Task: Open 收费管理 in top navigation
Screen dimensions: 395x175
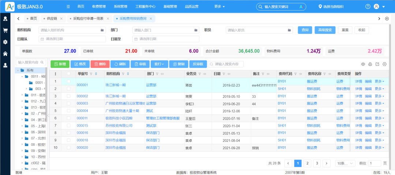Action: [99, 7]
